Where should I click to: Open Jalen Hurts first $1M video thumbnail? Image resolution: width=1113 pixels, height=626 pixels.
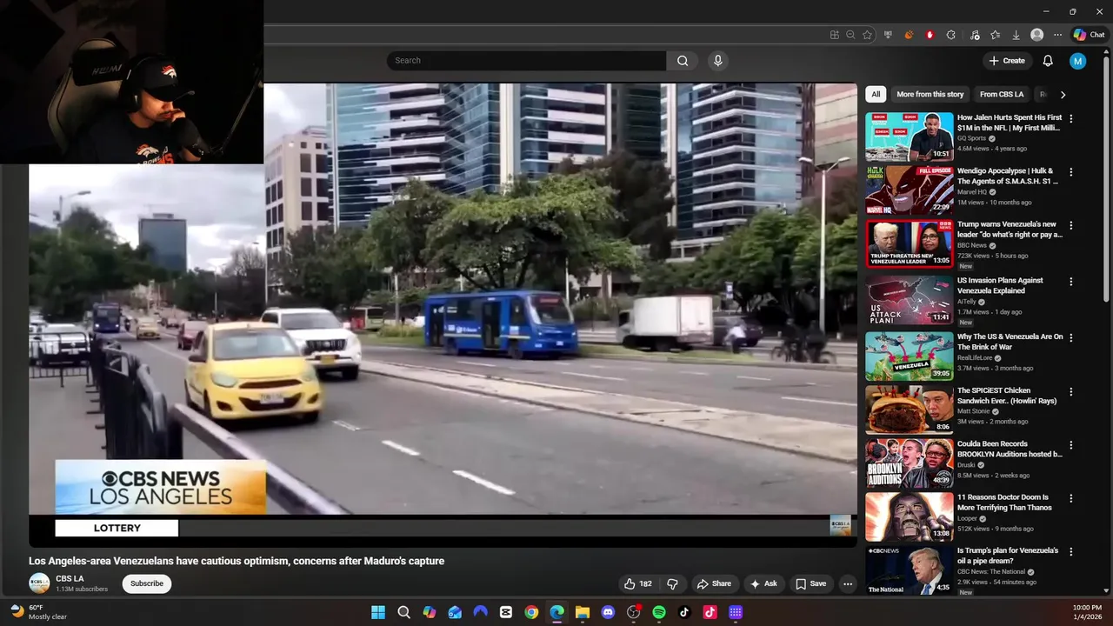click(909, 137)
